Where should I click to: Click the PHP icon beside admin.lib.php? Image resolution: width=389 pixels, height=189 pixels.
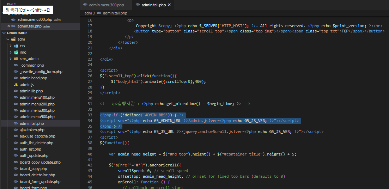[x=16, y=91]
